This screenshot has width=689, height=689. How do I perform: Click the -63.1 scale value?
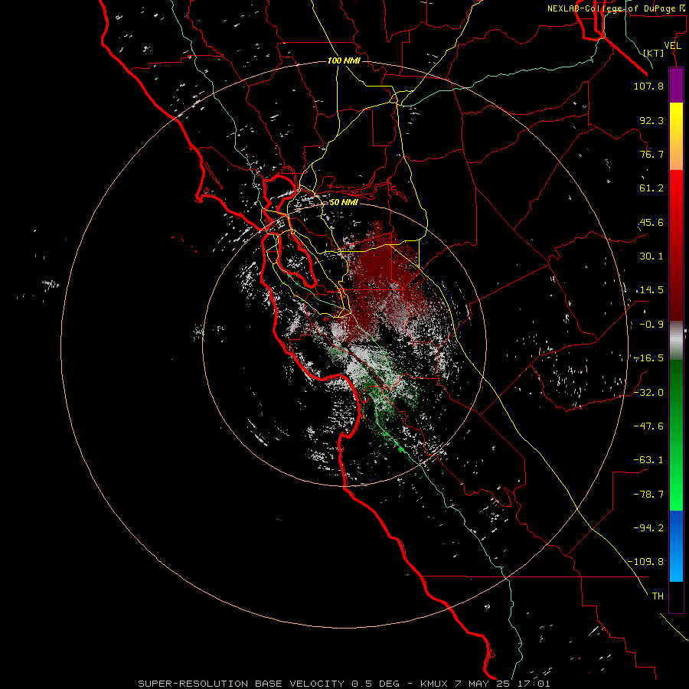pos(649,460)
